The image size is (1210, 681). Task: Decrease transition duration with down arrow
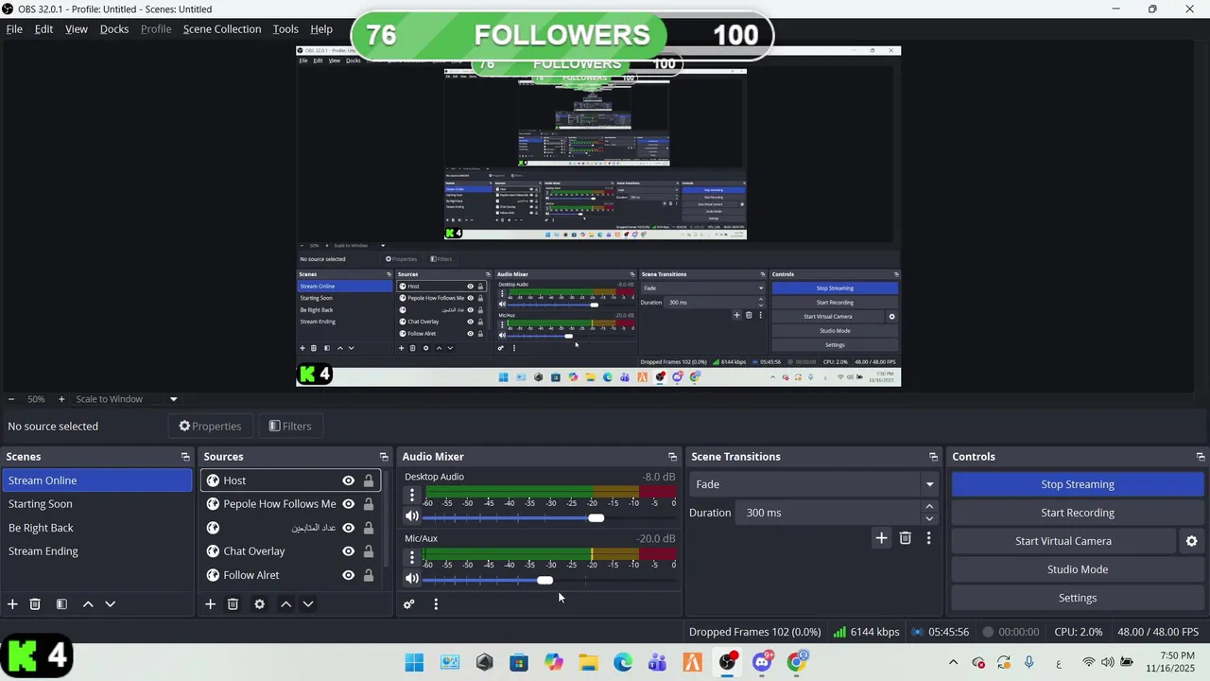(928, 518)
